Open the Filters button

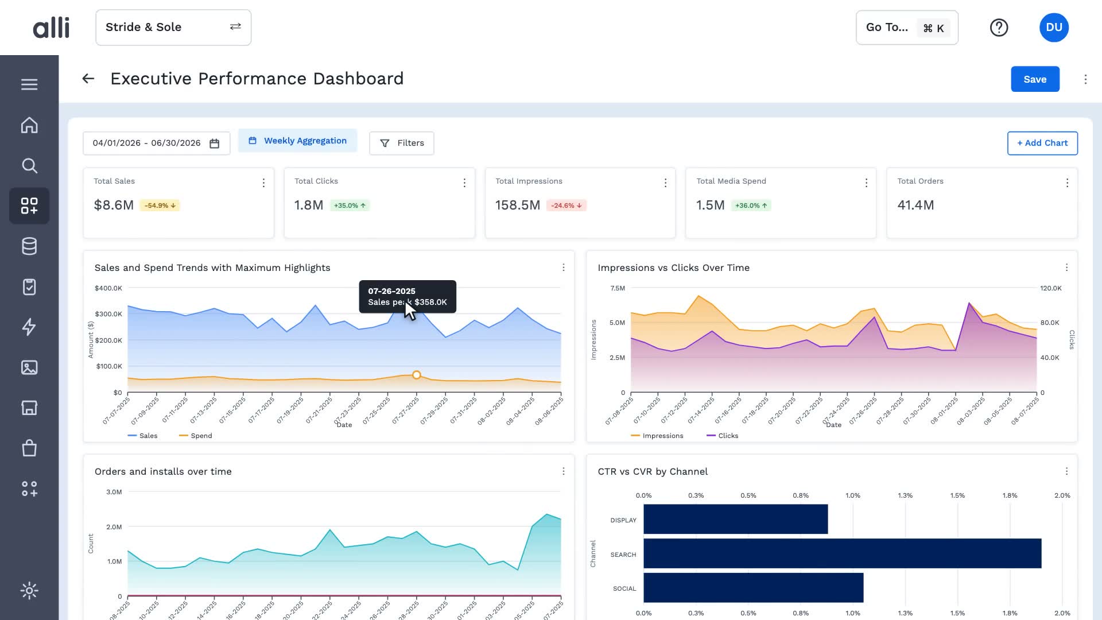(402, 143)
